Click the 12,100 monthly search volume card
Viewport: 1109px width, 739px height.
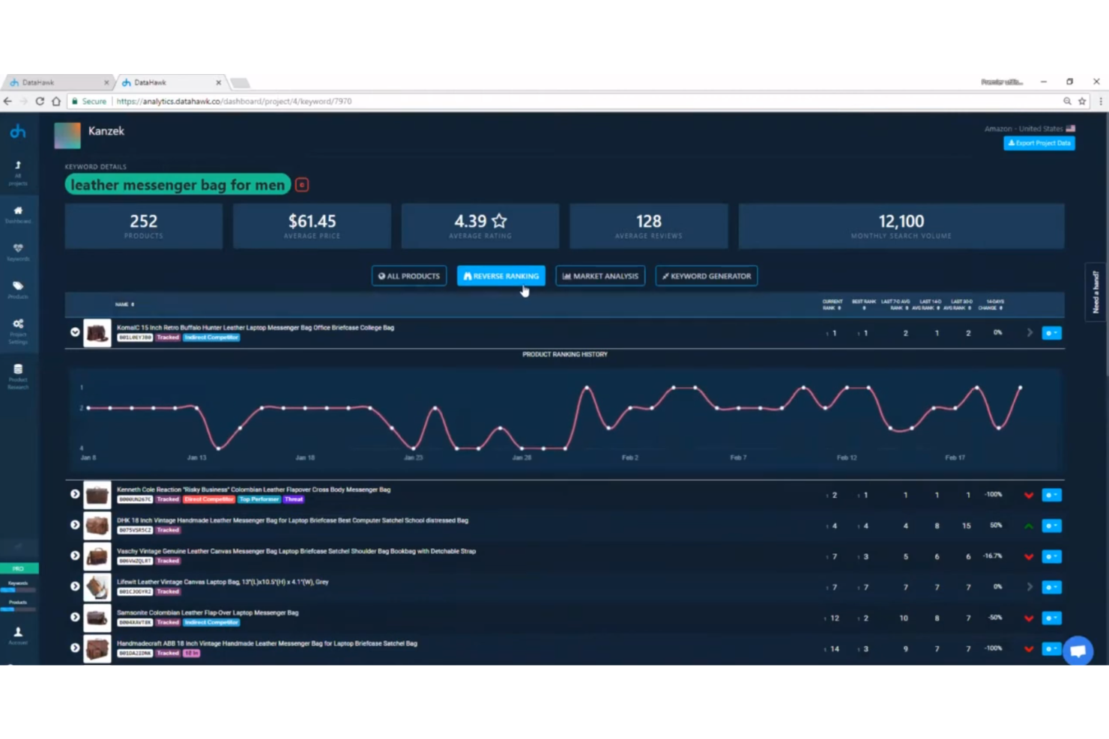(x=901, y=226)
